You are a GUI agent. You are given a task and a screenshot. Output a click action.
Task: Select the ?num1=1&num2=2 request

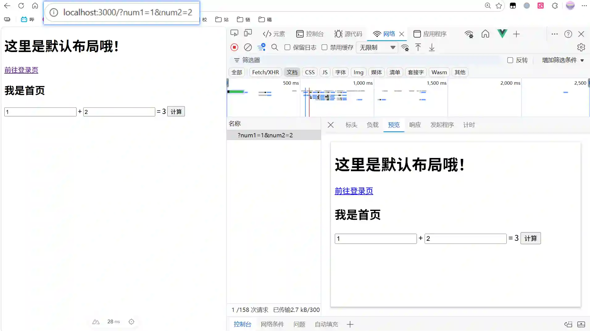(x=265, y=135)
